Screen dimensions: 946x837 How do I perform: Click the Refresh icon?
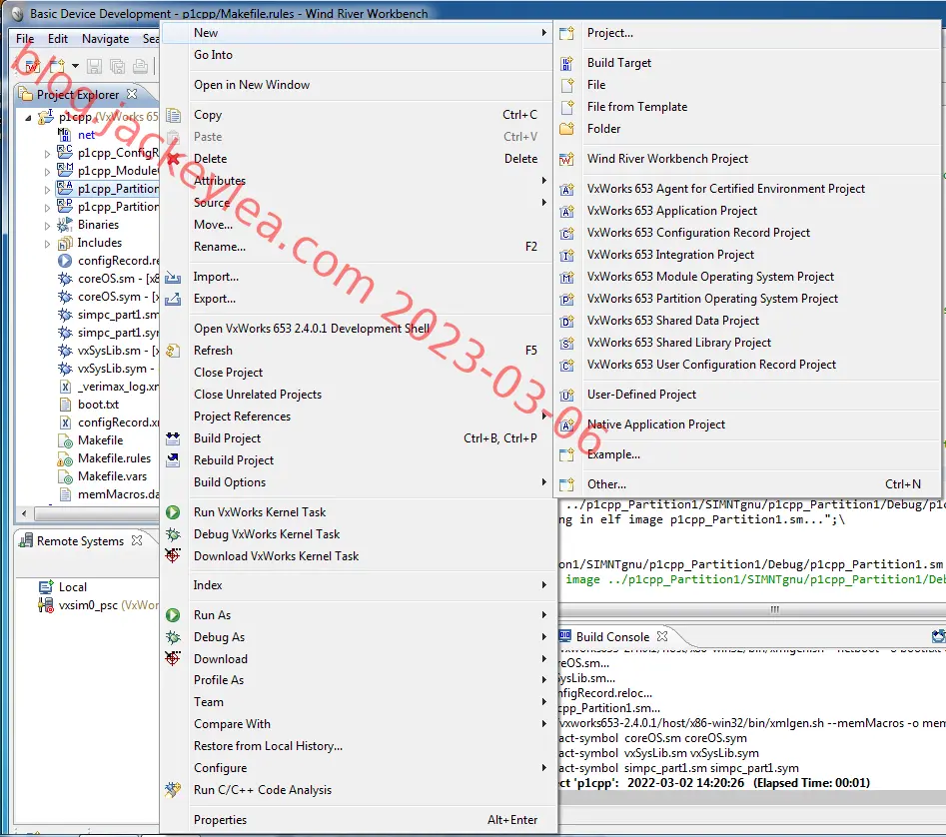(173, 351)
